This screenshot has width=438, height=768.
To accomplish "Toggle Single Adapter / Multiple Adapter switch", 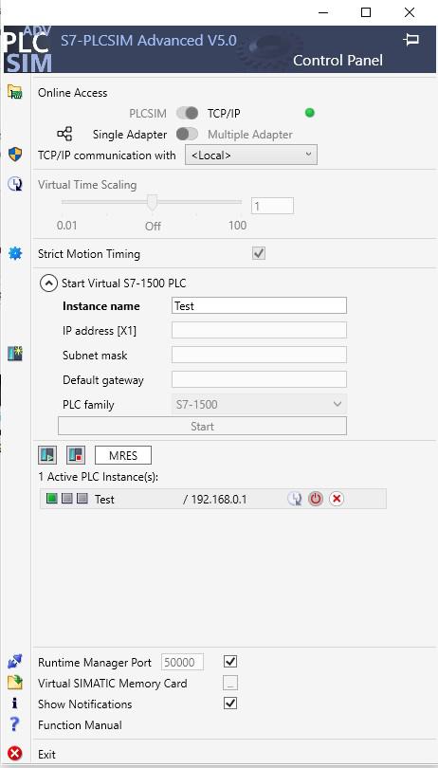I will coord(187,134).
